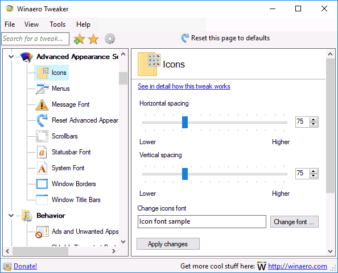Click the Message Font warning icon
This screenshot has height=273, width=338.
[x=42, y=104]
